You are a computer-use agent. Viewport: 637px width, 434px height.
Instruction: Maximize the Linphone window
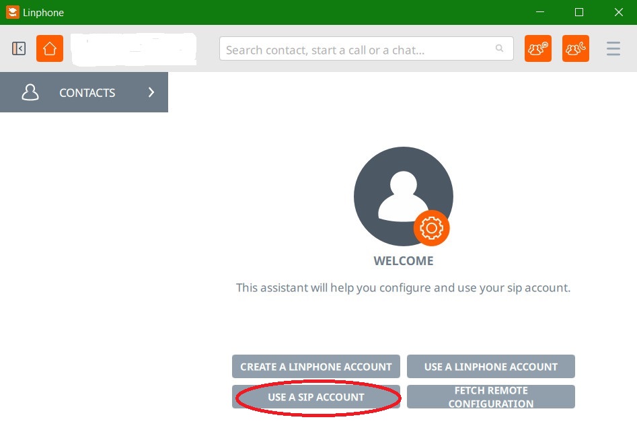(x=579, y=12)
